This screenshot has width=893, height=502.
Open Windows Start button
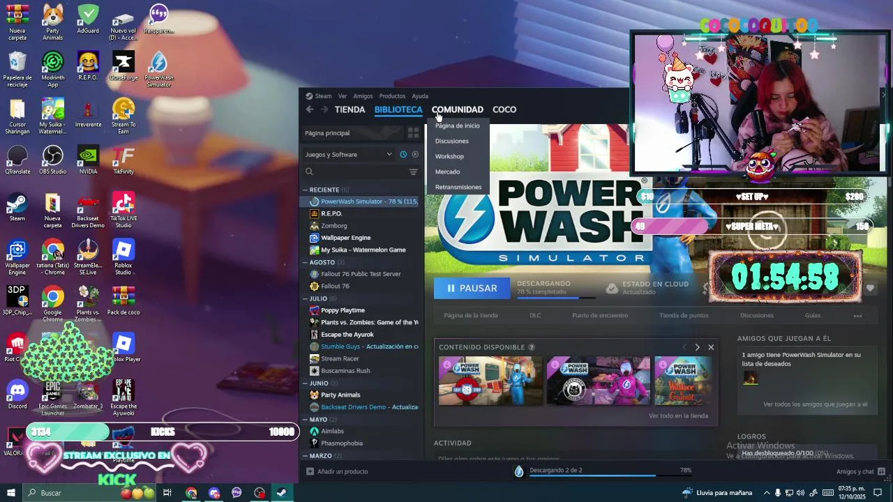[11, 493]
